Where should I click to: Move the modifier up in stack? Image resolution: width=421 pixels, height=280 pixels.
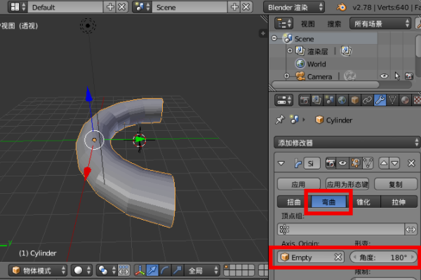coord(384,163)
